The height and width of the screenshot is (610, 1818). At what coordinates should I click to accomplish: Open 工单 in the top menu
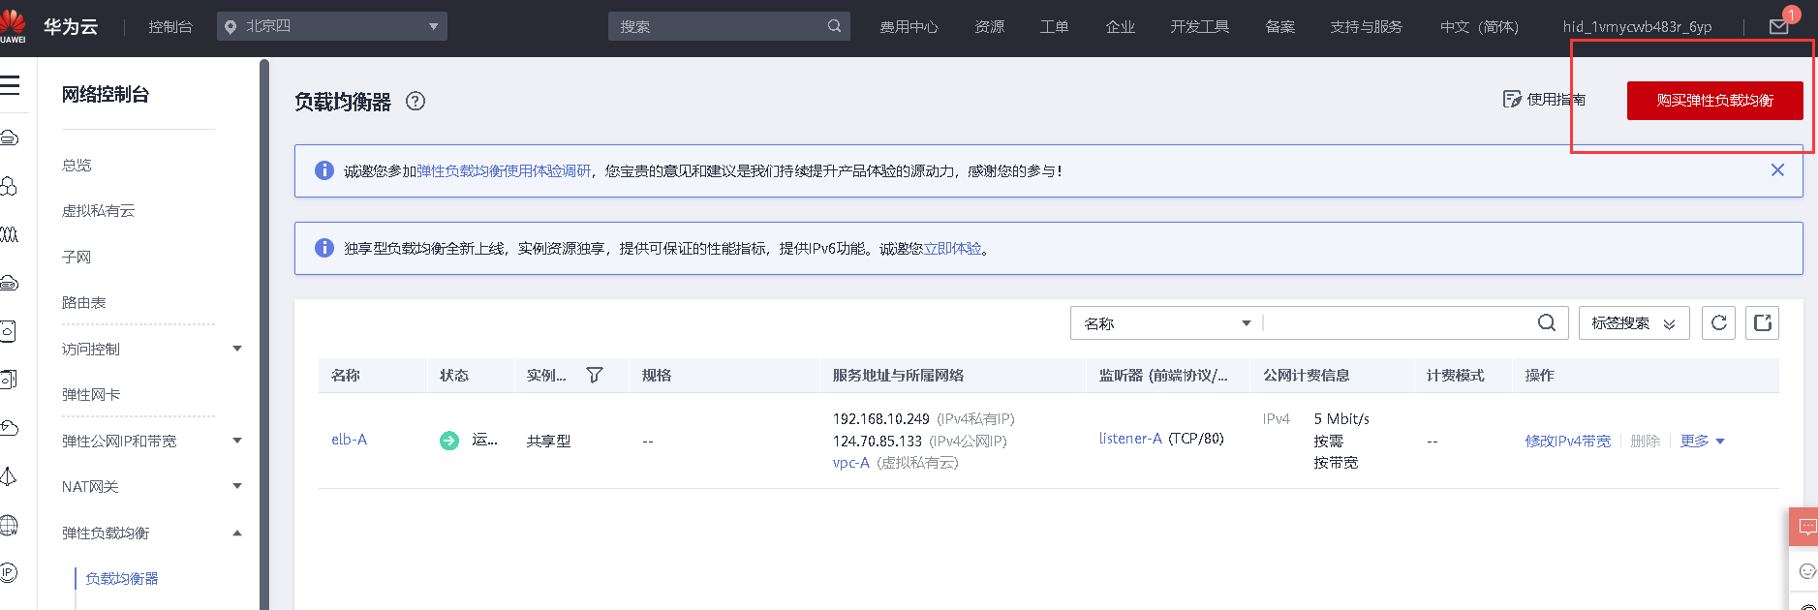1054,27
